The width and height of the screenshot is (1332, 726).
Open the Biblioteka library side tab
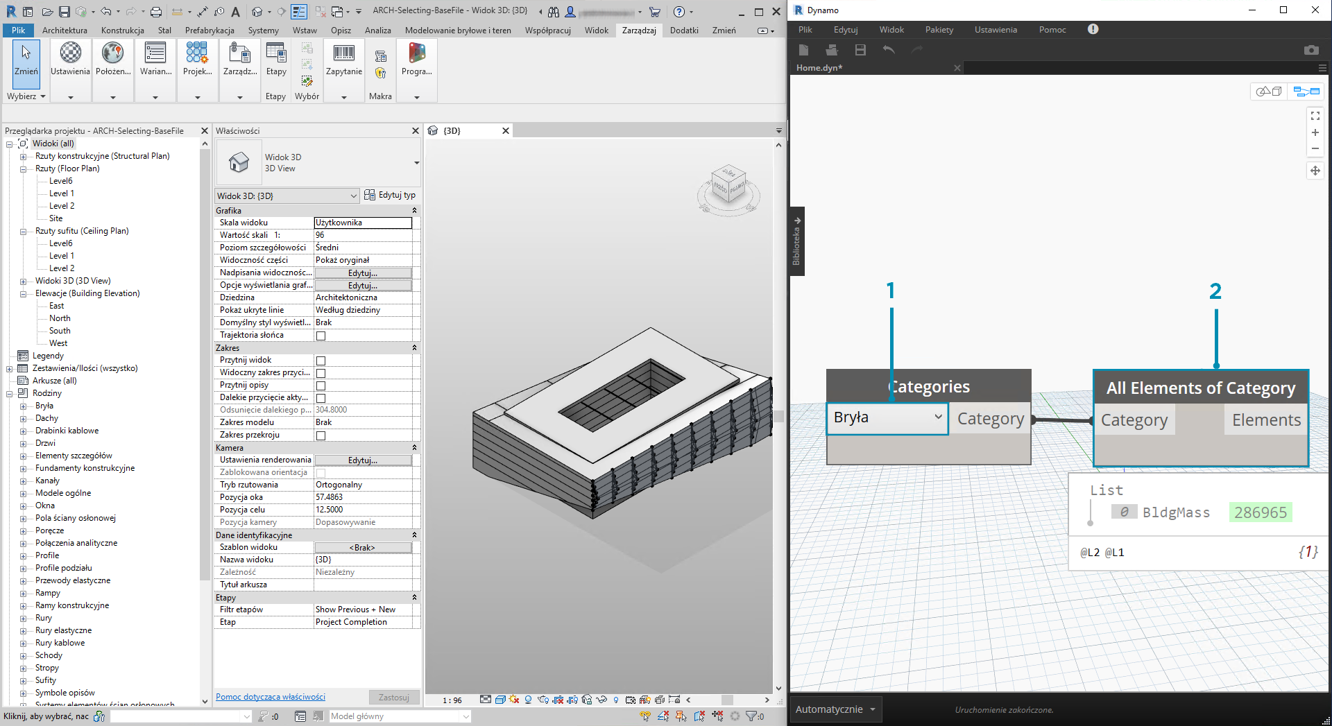tap(796, 241)
